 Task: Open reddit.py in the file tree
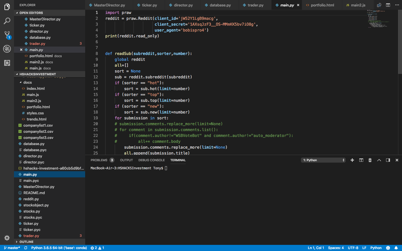pos(50,199)
